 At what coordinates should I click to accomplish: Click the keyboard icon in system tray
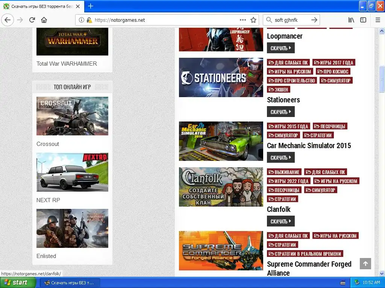[x=343, y=283]
